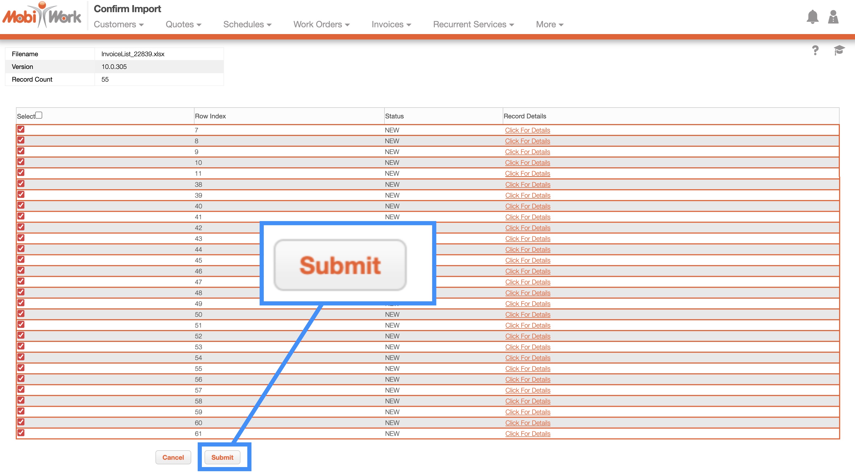
Task: Open the graduation cap training icon
Action: click(x=839, y=50)
